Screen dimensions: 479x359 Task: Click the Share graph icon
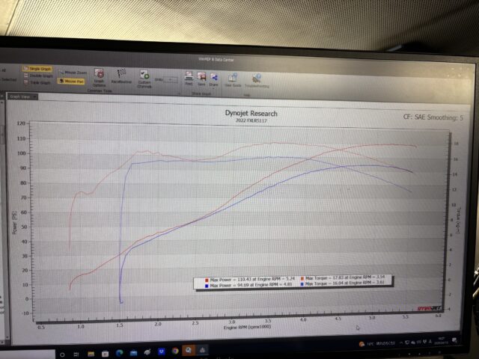click(x=213, y=78)
